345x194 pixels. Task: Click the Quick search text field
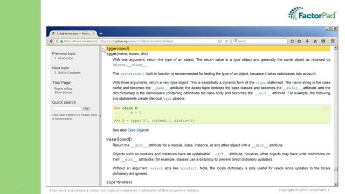click(67, 108)
